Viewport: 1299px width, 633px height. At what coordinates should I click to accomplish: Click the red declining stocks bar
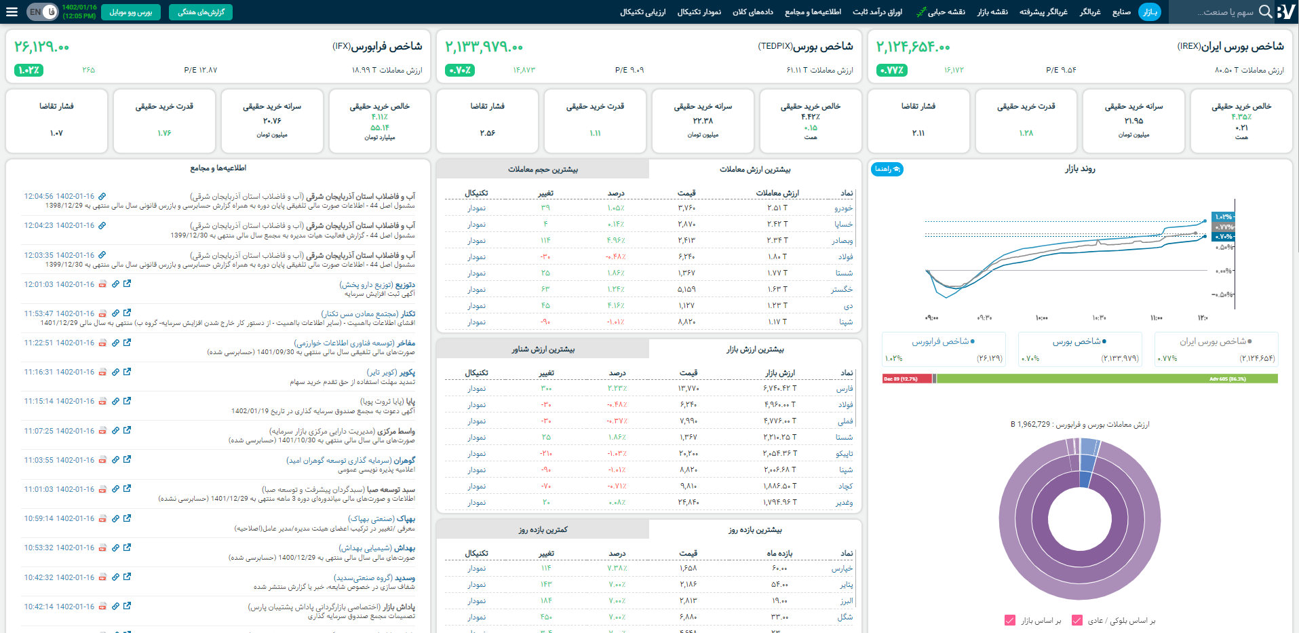pyautogui.click(x=907, y=379)
